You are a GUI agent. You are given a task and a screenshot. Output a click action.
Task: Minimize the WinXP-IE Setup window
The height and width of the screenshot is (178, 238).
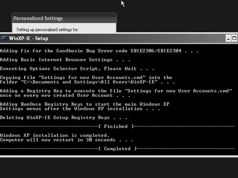(x=228, y=39)
